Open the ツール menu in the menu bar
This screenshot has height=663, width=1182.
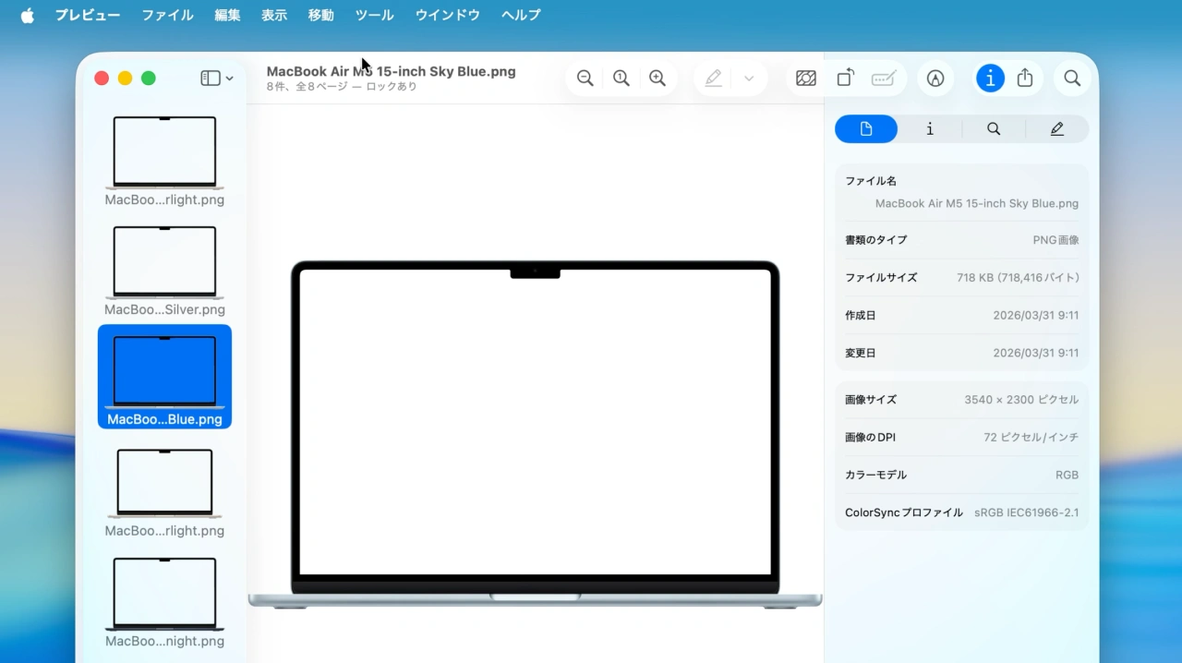[x=373, y=15]
